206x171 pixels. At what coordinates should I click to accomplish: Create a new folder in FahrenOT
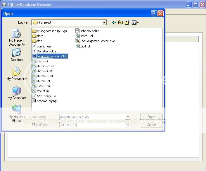[127, 23]
